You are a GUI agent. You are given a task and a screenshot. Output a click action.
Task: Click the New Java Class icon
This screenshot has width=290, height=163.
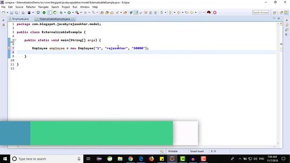107,13
